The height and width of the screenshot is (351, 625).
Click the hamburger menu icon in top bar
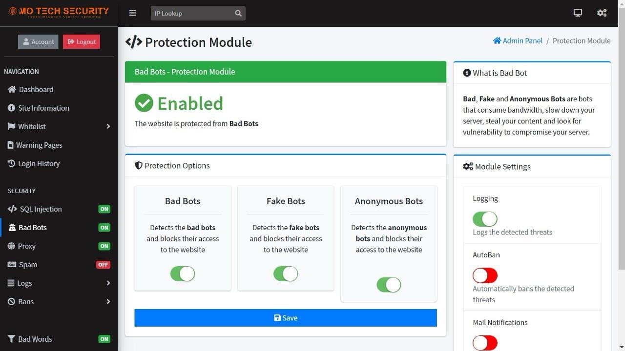click(x=132, y=13)
